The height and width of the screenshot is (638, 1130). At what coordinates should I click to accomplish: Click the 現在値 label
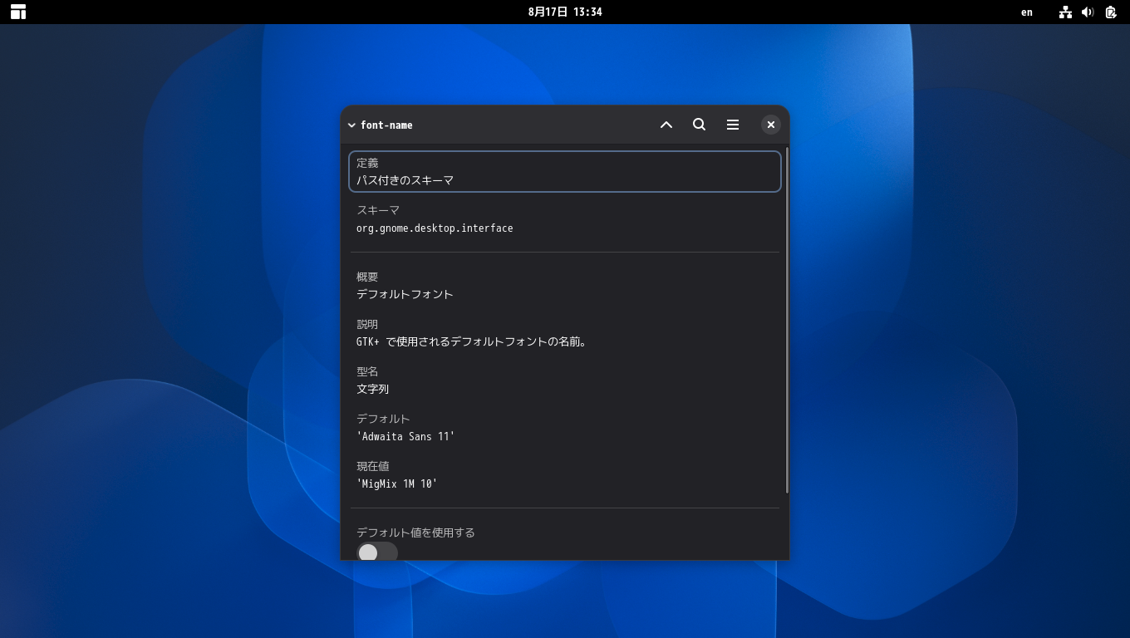pos(373,466)
